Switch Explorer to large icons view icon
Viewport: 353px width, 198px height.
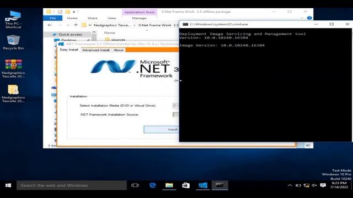click(308, 145)
